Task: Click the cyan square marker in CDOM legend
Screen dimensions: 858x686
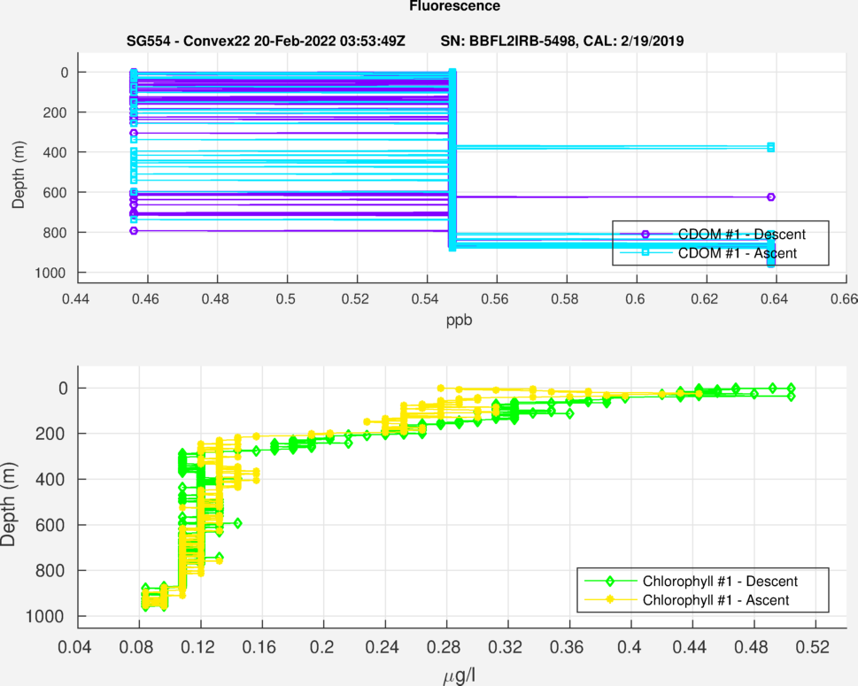Action: [x=645, y=252]
